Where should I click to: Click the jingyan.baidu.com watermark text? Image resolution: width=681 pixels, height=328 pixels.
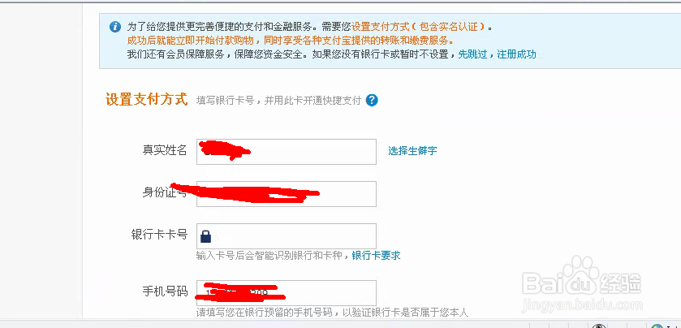pos(581,306)
